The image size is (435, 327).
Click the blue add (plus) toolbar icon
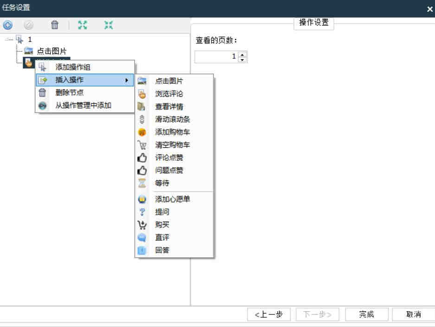tap(8, 25)
